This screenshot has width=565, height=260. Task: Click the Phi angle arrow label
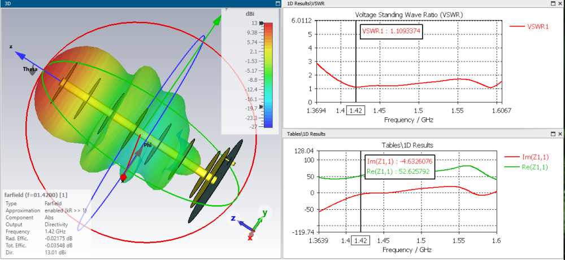[146, 145]
